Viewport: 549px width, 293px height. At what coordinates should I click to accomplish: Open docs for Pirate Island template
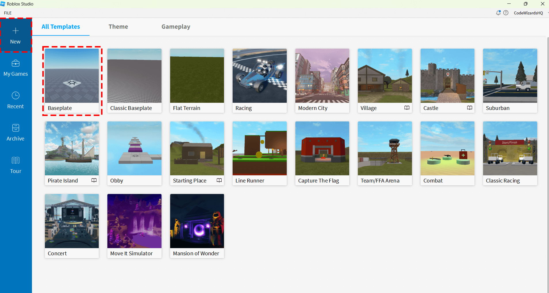94,180
